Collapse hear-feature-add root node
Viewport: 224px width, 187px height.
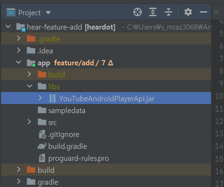pos(8,26)
